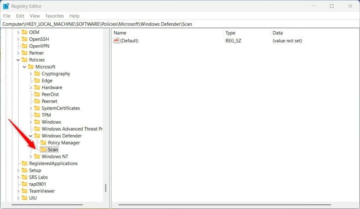Select the Setup key label

[x=35, y=170]
